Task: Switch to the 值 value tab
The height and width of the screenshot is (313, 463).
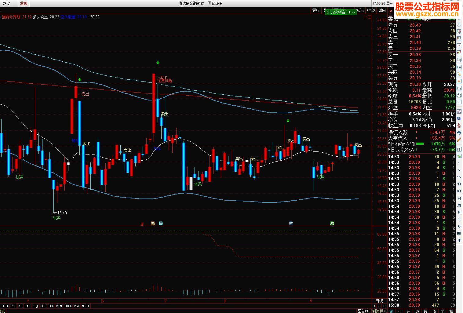Action: [434, 311]
